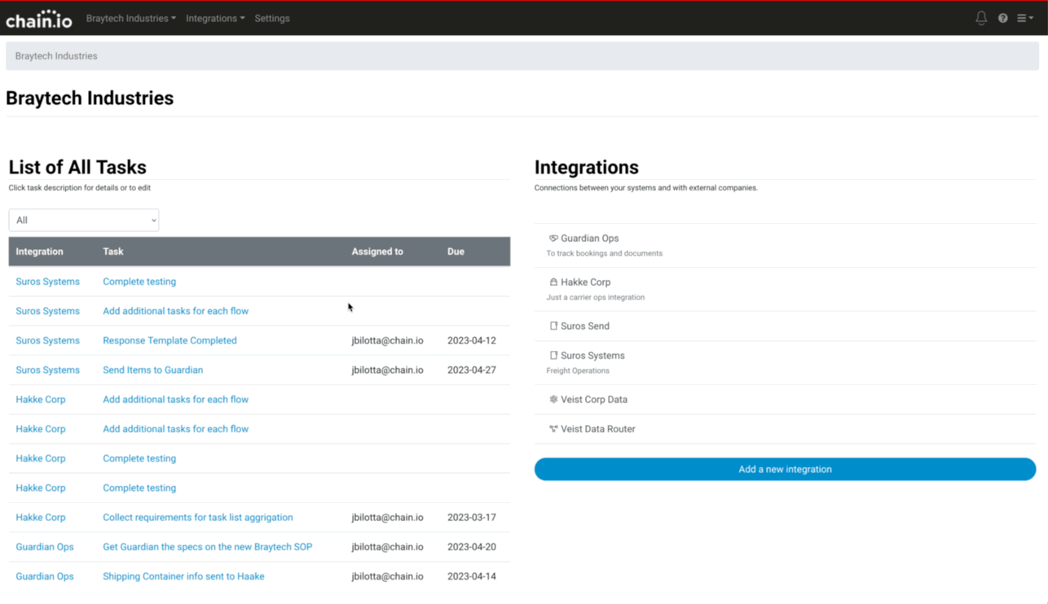Click the Suros Send integration icon
1048x604 pixels.
tap(553, 326)
